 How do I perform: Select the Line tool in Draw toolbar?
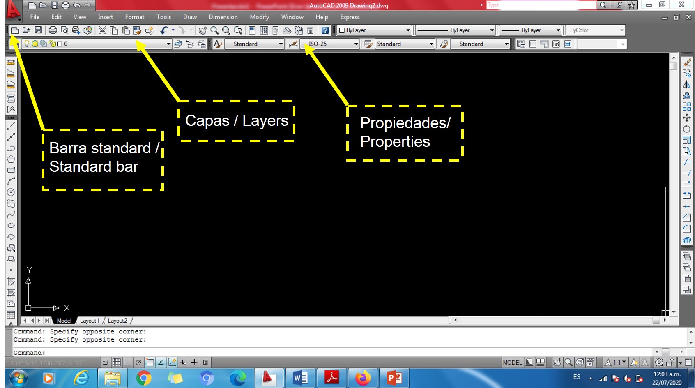pos(11,126)
